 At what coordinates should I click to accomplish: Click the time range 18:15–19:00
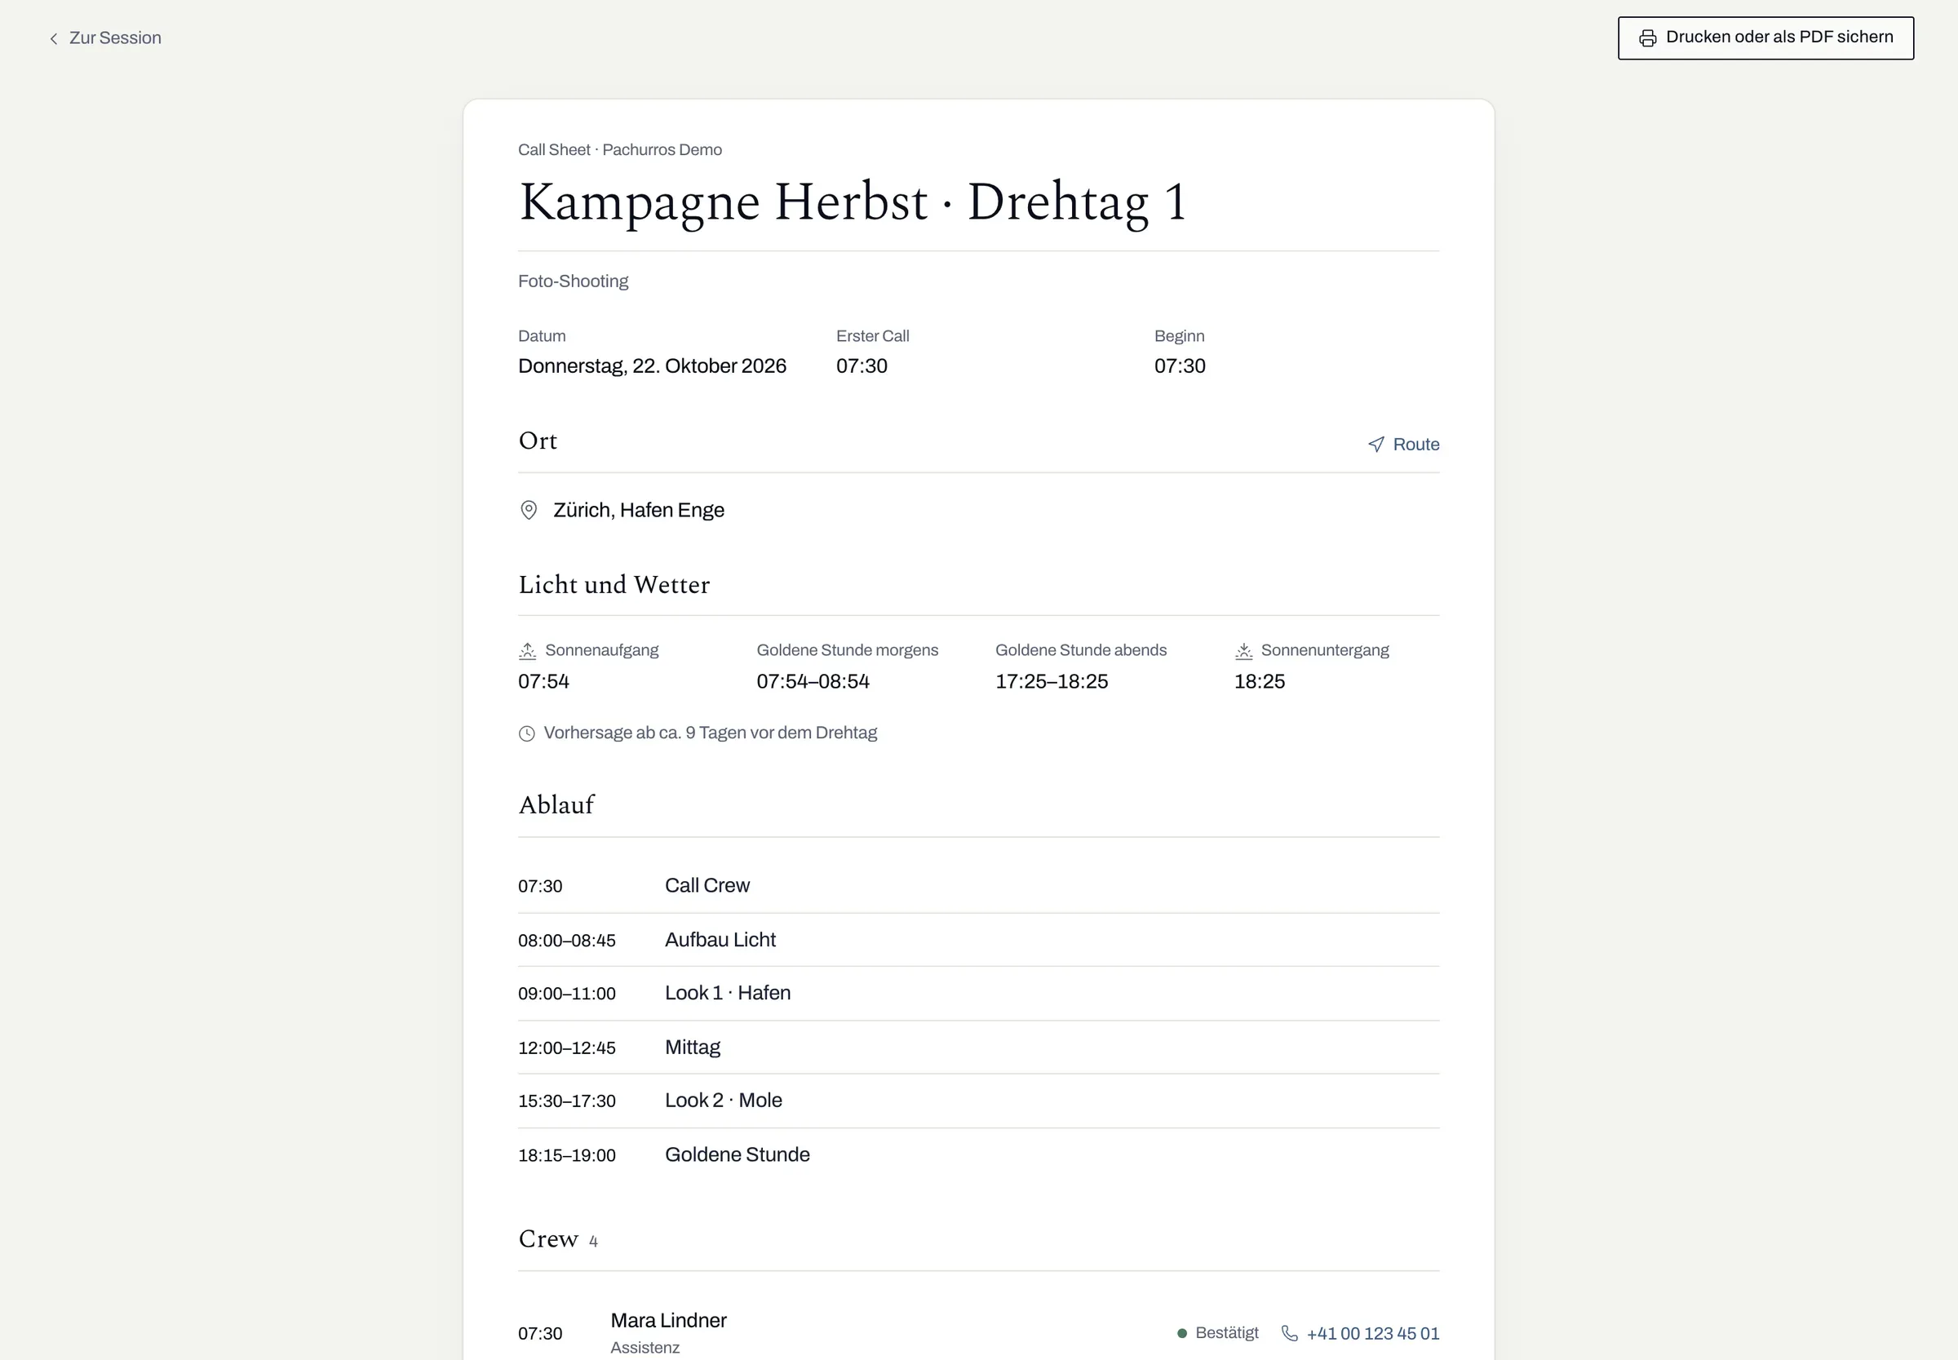(x=567, y=1155)
